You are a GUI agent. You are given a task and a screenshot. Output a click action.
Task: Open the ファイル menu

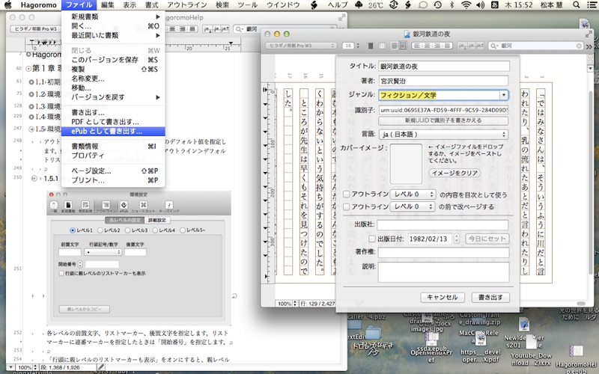pos(79,4)
